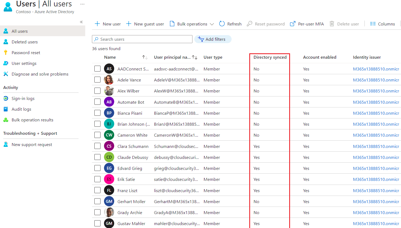
Task: Click the New guest user plus icon
Action: 129,24
